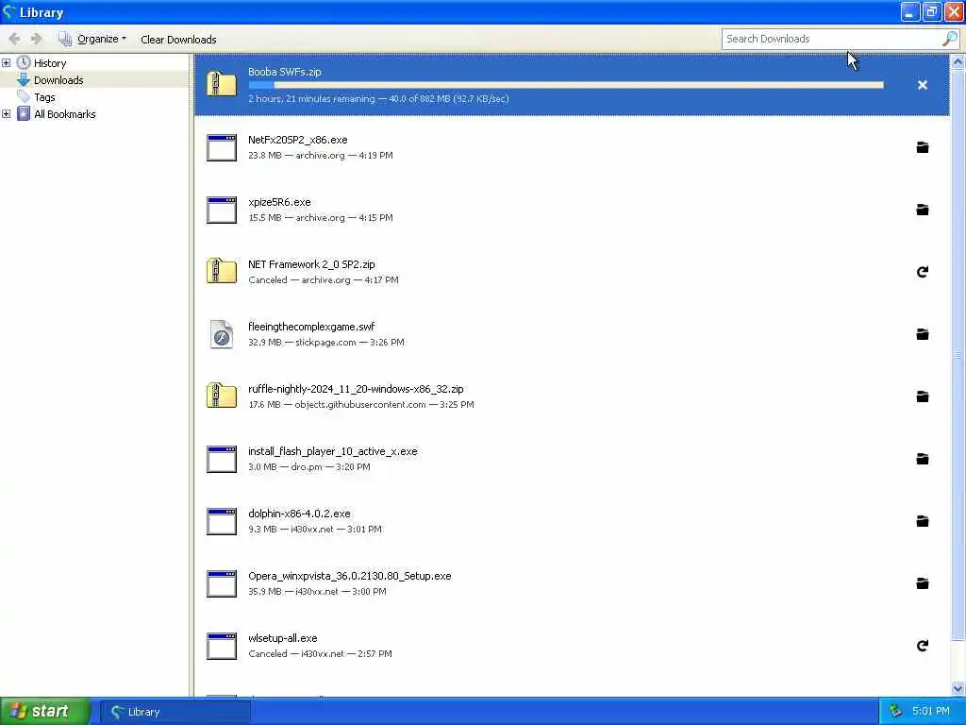The image size is (966, 725).
Task: Click the ruffle-nightly zip archive icon
Action: (221, 396)
